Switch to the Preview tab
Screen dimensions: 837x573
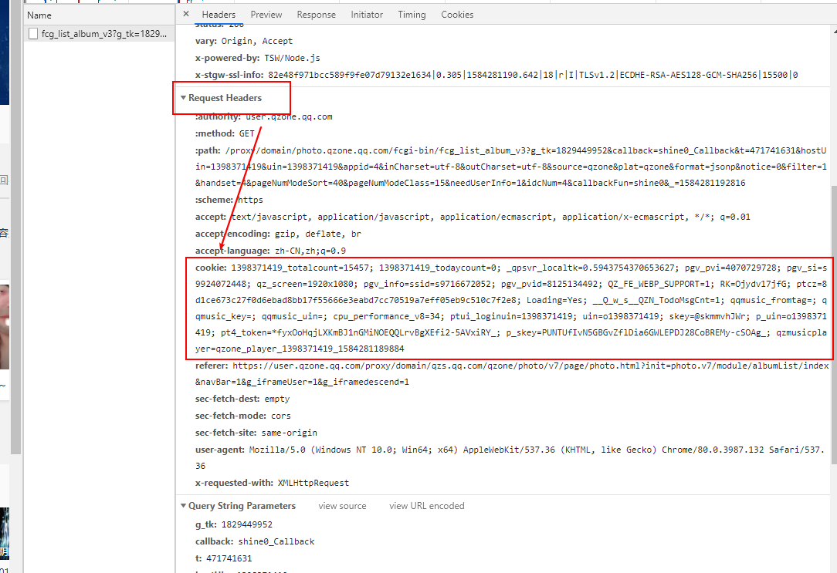click(266, 14)
